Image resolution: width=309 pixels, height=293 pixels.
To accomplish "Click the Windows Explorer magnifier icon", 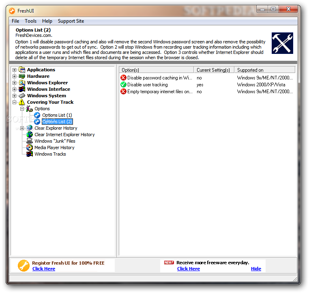I will tap(22, 83).
